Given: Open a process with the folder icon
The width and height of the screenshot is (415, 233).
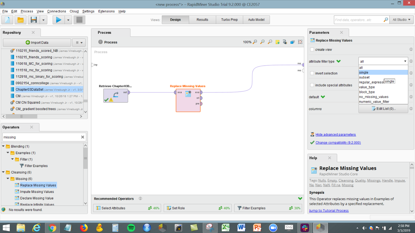Looking at the screenshot, I should [x=20, y=20].
